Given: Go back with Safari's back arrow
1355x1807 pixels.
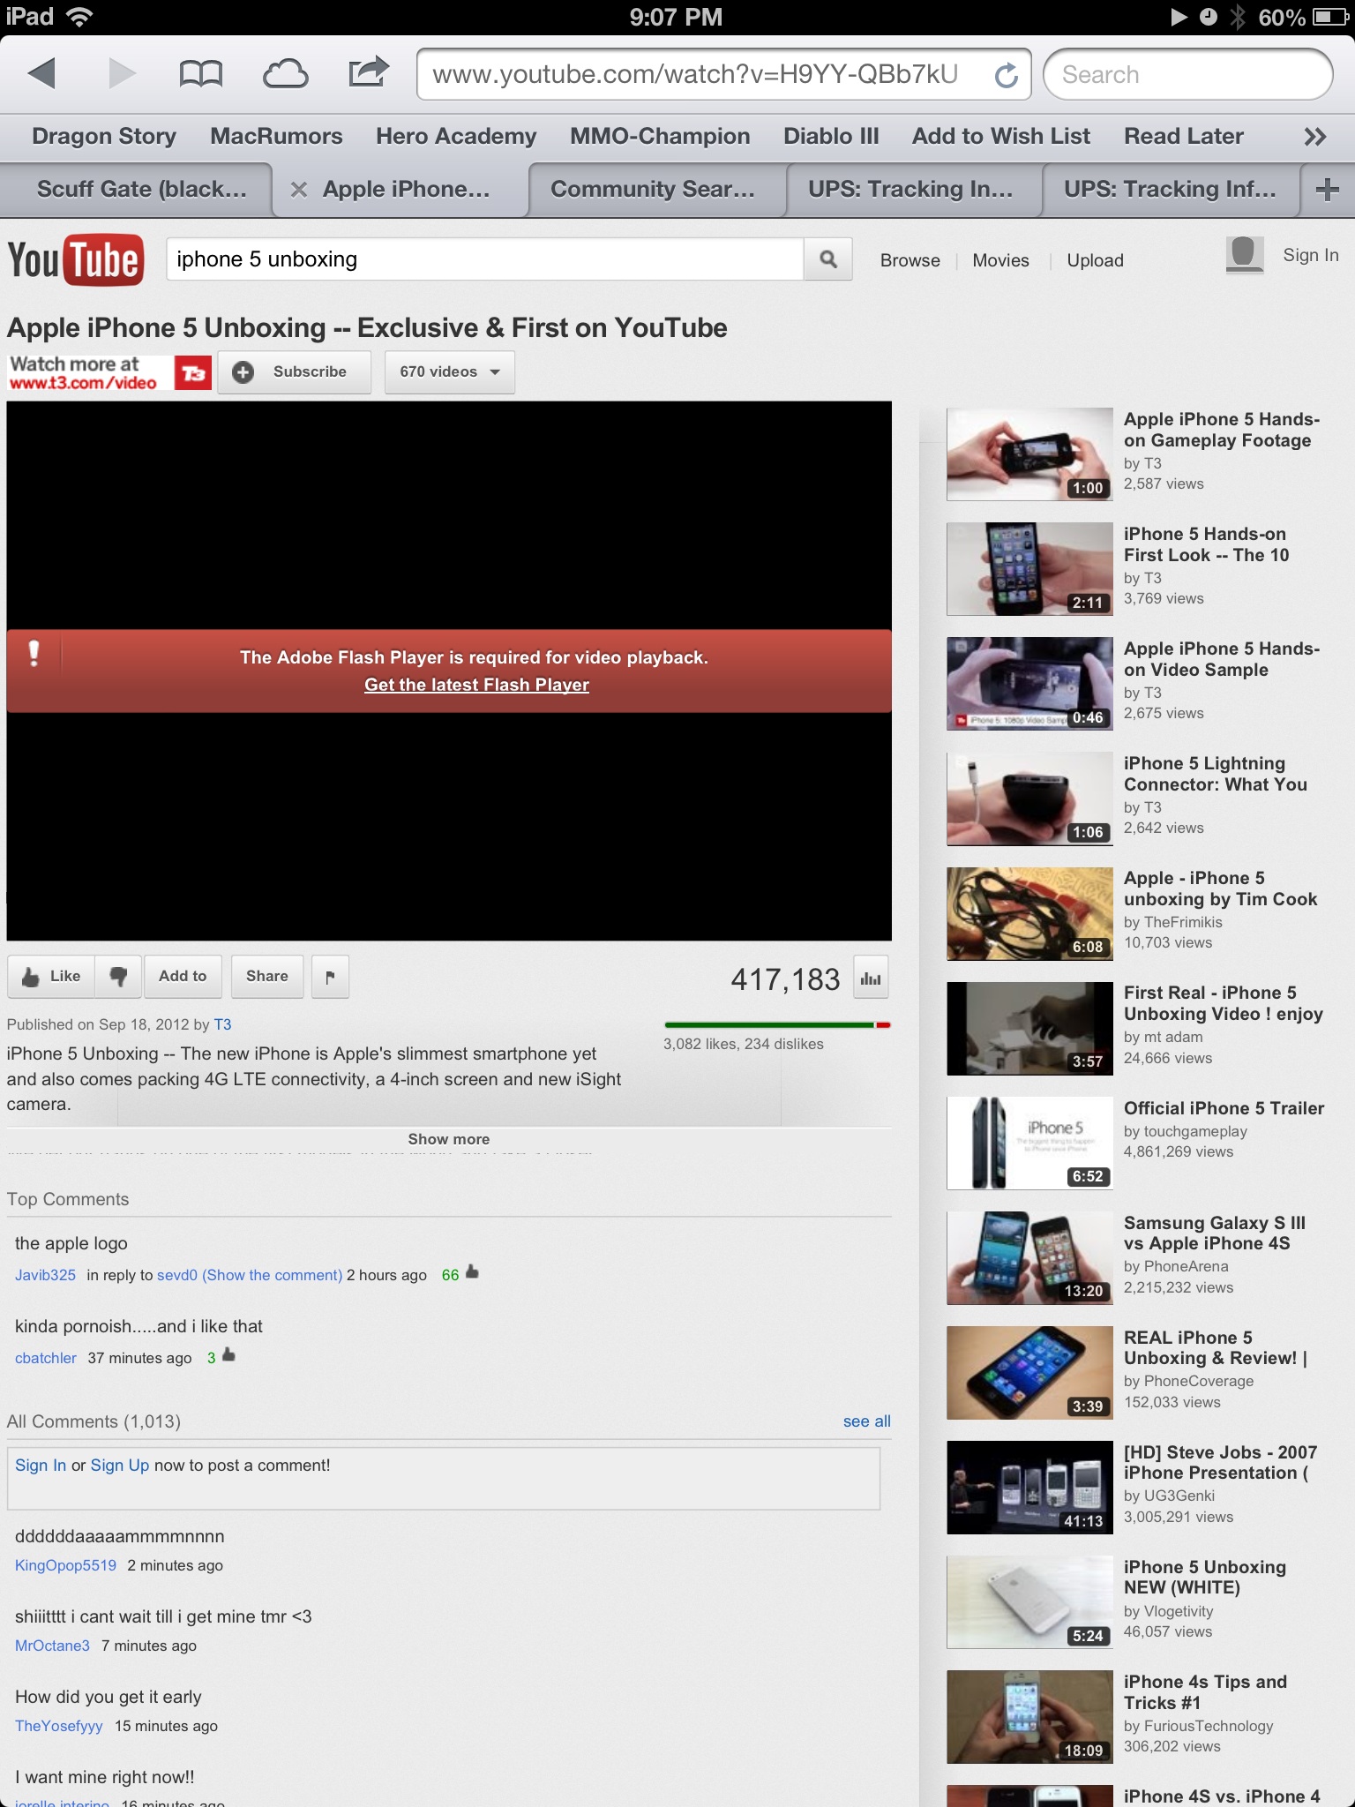Looking at the screenshot, I should click(x=41, y=74).
